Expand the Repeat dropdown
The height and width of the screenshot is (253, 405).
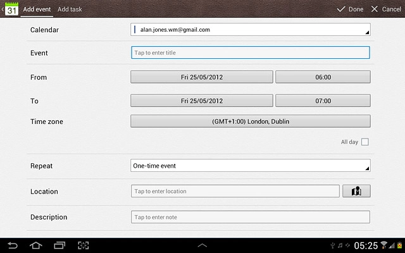coord(250,166)
